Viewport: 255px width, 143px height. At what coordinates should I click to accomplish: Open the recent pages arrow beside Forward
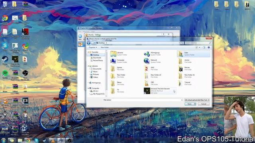[x=95, y=43]
